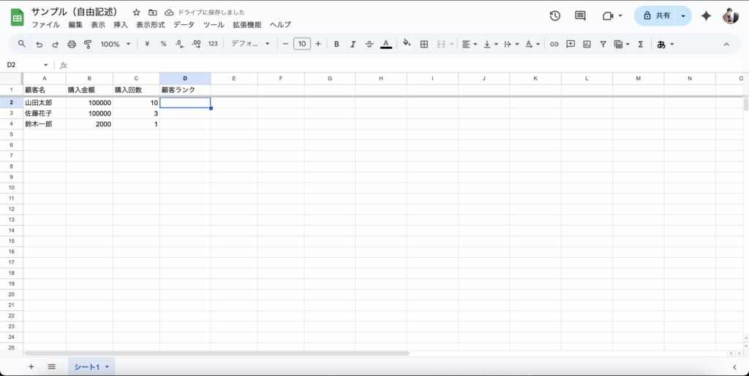Select the header cell 顧客ランク

pos(185,90)
